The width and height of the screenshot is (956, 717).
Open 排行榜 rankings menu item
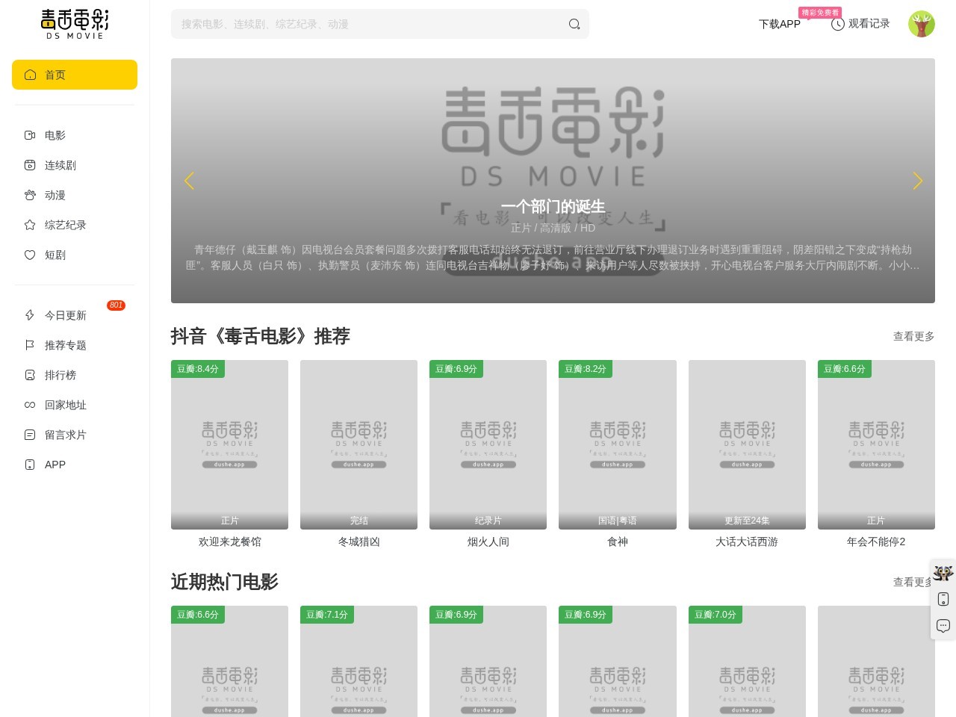[x=75, y=375]
